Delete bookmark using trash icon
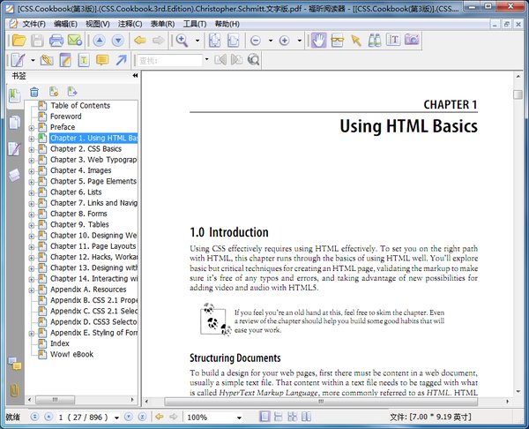The width and height of the screenshot is (529, 429). click(34, 92)
